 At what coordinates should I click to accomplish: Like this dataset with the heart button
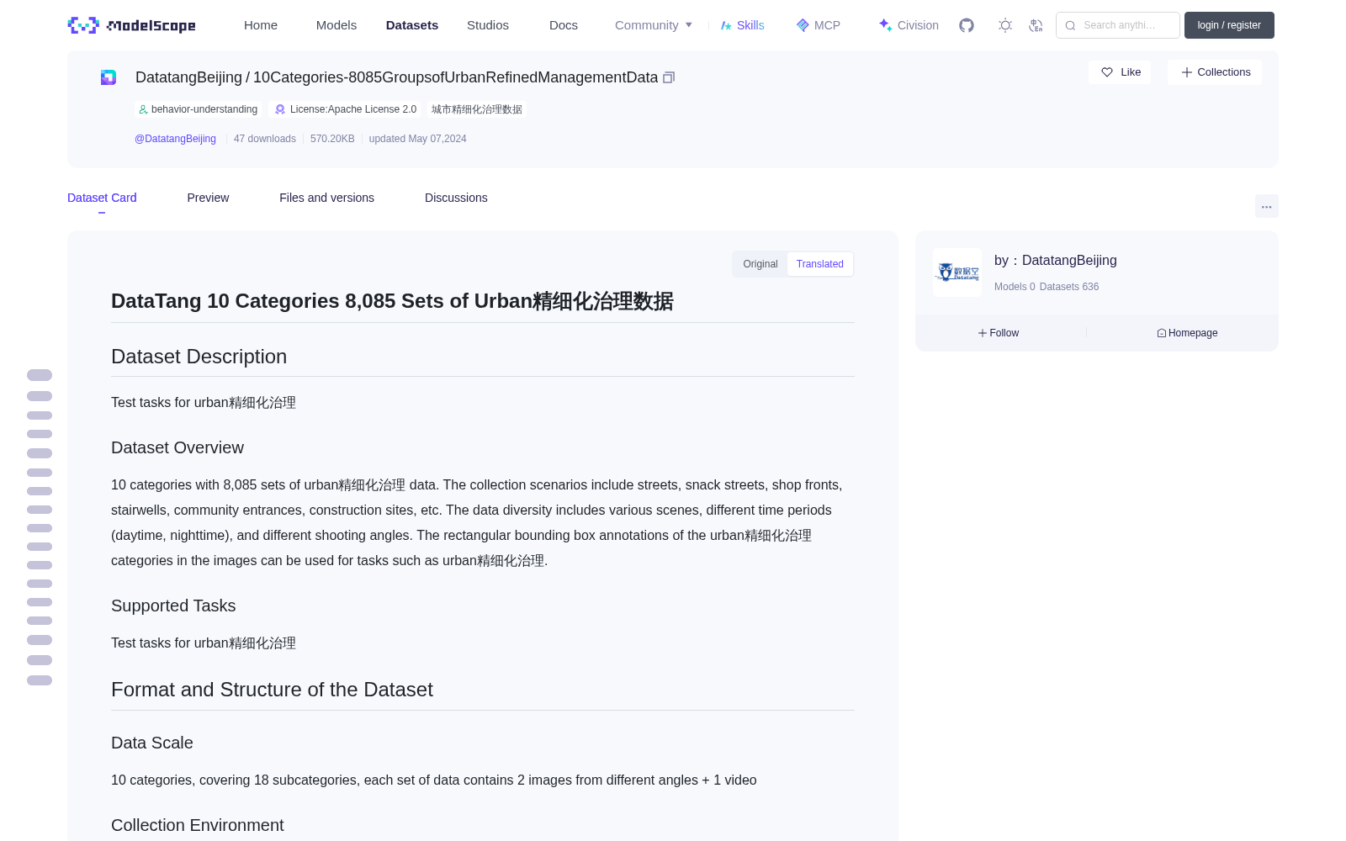(1120, 72)
